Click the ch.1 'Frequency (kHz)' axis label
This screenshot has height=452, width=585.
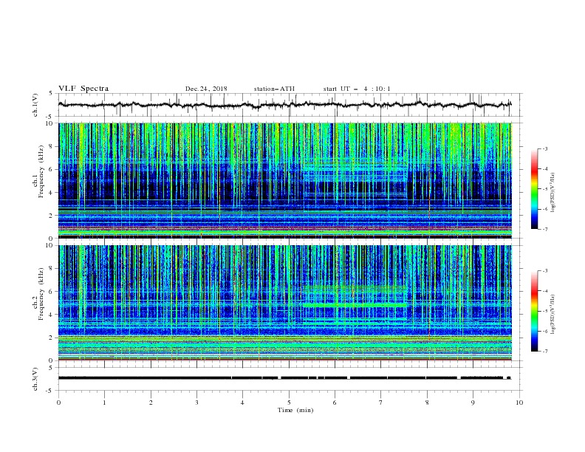point(41,171)
